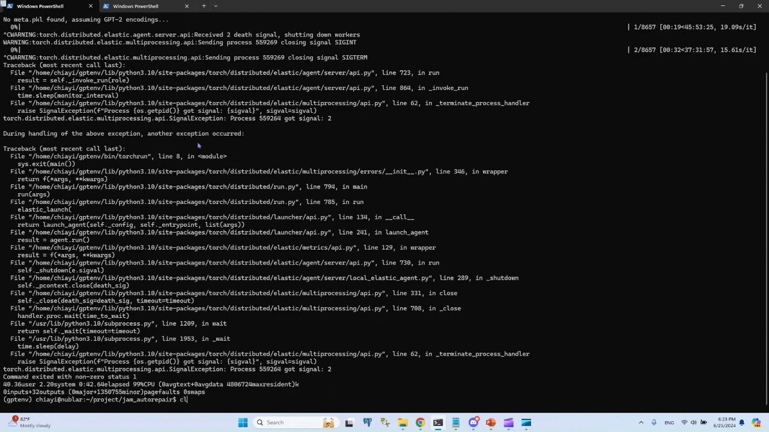Open the PuTTY-style network app in taskbar
This screenshot has width=769, height=432.
384,422
